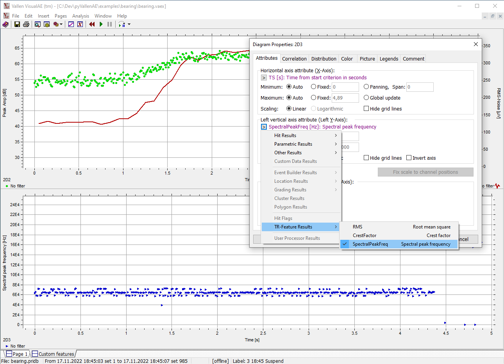Viewport: 504px width, 364px height.
Task: Choose RMS Root mean square feature
Action: point(399,227)
